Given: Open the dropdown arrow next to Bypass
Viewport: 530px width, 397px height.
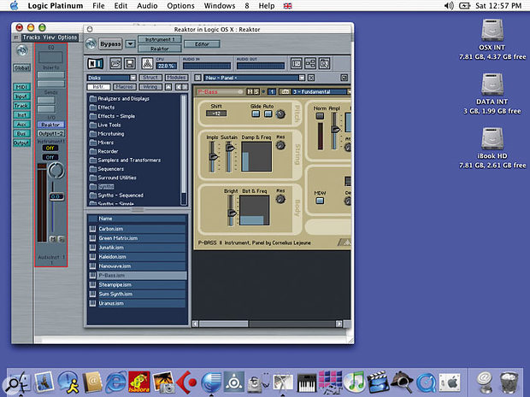Looking at the screenshot, I should pos(130,44).
